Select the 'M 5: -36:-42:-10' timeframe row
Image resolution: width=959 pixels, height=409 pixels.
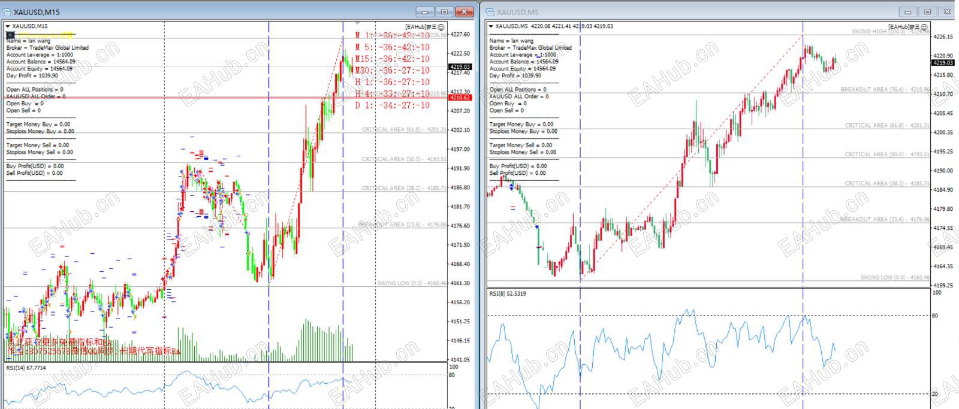392,47
